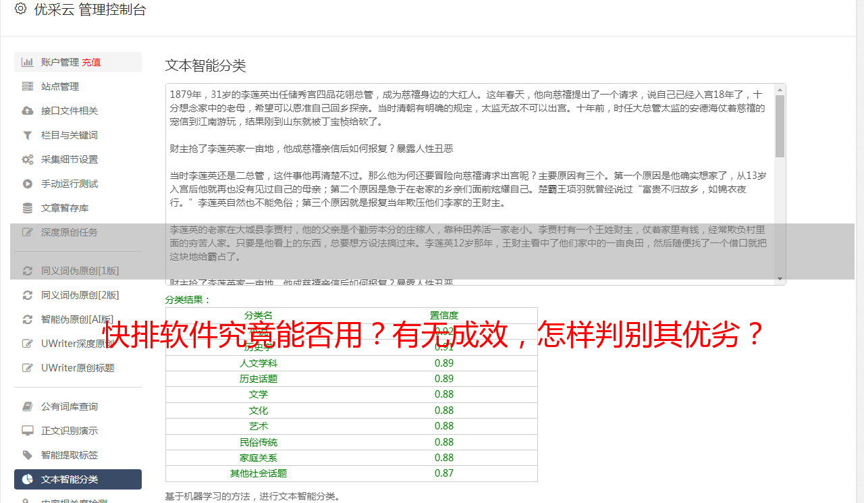This screenshot has height=503, width=864.
Task: Select the 其他社会话题 category cell
Action: pyautogui.click(x=259, y=473)
